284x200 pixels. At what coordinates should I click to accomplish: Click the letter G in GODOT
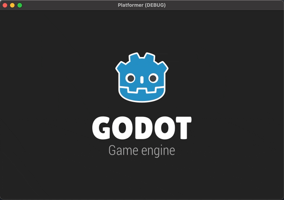tap(103, 128)
